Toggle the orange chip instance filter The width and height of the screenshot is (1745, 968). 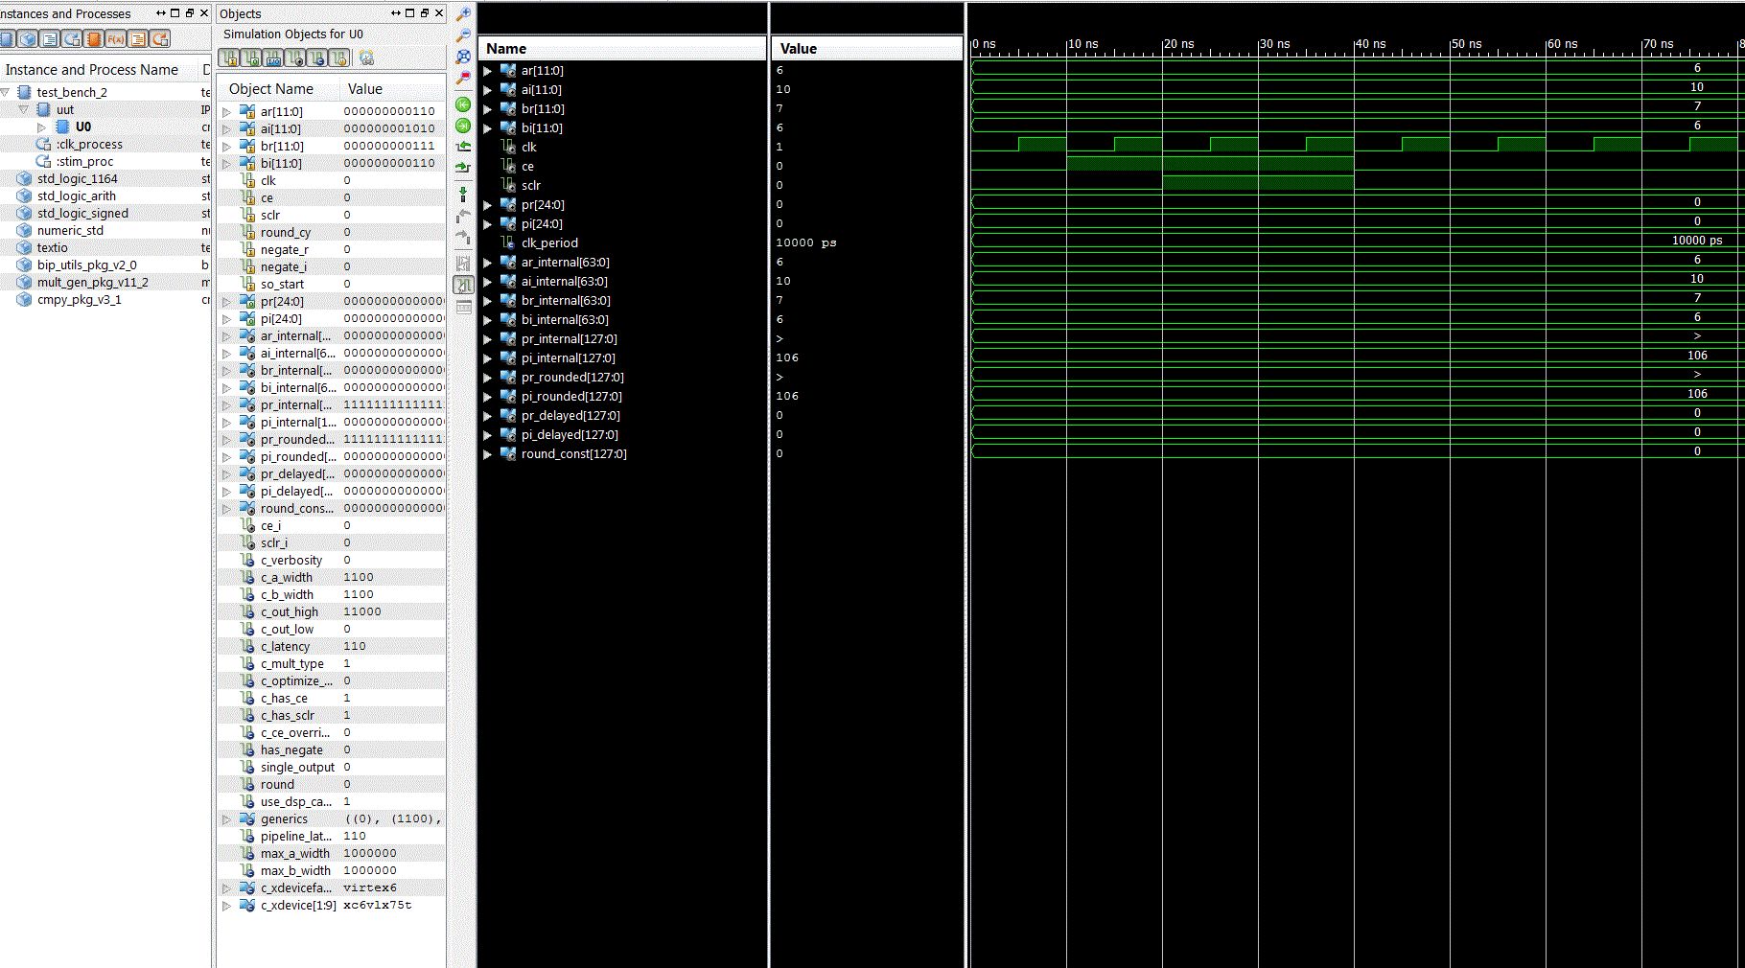tap(94, 39)
